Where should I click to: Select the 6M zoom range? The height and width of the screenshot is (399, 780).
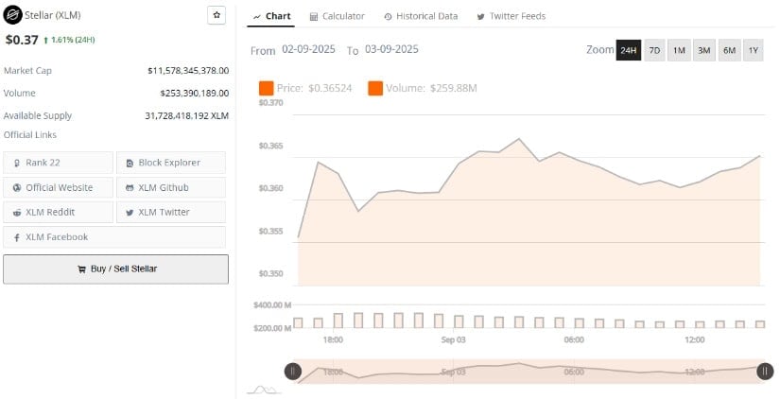[x=729, y=50]
